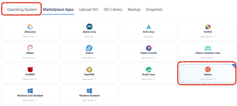Image resolution: width=237 pixels, height=106 pixels.
Task: Open Debian Select Version dropdown
Action: coord(30,58)
